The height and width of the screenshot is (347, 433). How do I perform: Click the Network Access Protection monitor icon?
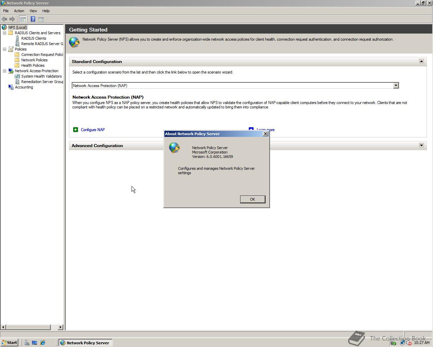(11, 71)
